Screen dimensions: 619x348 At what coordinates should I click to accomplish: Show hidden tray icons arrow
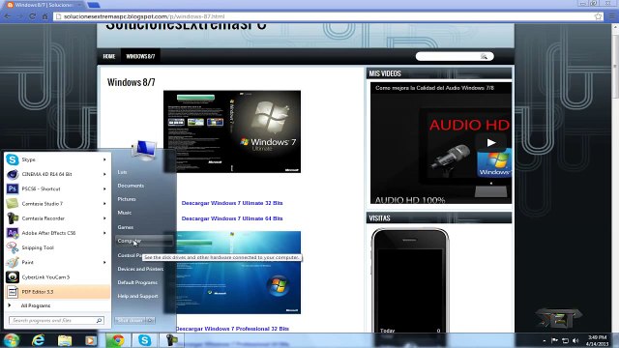point(545,340)
